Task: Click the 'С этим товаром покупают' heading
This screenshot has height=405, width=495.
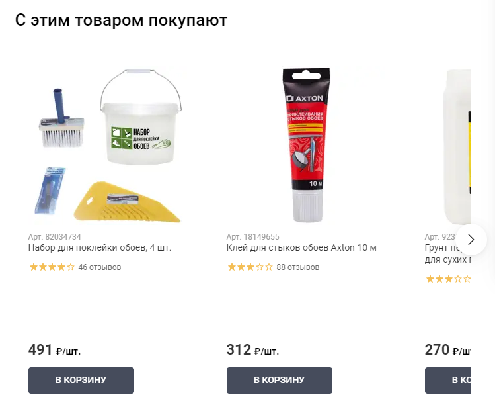Action: [x=121, y=21]
